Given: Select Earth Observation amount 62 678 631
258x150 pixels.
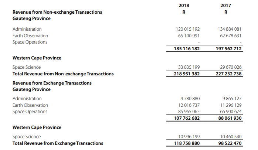Looking at the screenshot, I should click(231, 36).
